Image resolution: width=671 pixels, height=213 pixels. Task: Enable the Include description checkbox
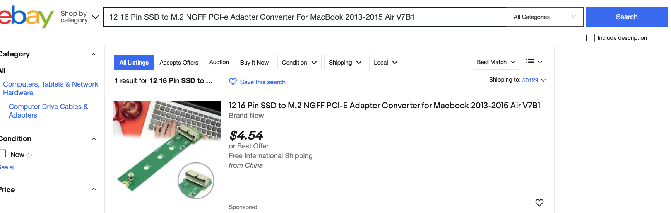[x=591, y=38]
